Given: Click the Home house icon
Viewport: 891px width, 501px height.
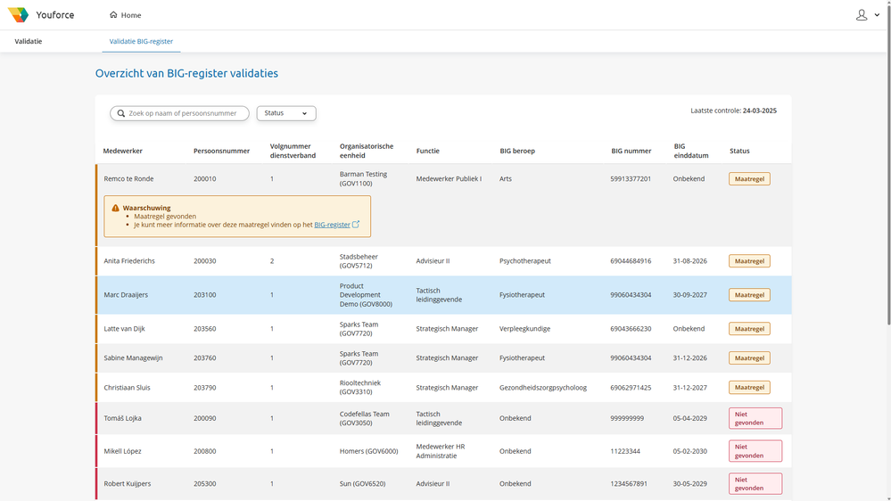Looking at the screenshot, I should coord(113,15).
